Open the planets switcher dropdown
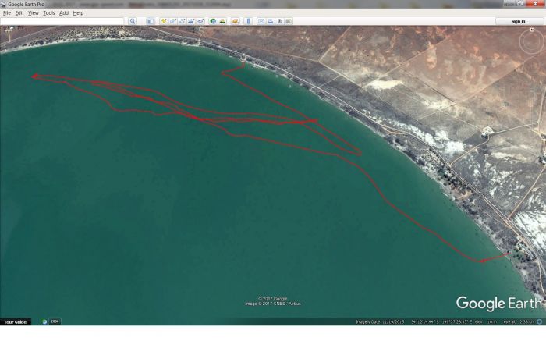The width and height of the screenshot is (546, 348). [234, 21]
